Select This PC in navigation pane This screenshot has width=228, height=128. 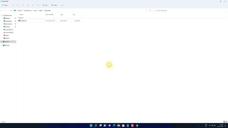(x=7, y=42)
